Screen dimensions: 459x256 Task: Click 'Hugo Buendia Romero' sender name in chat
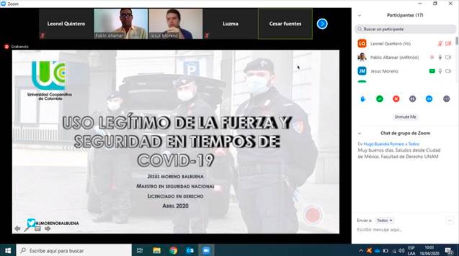[x=384, y=144]
